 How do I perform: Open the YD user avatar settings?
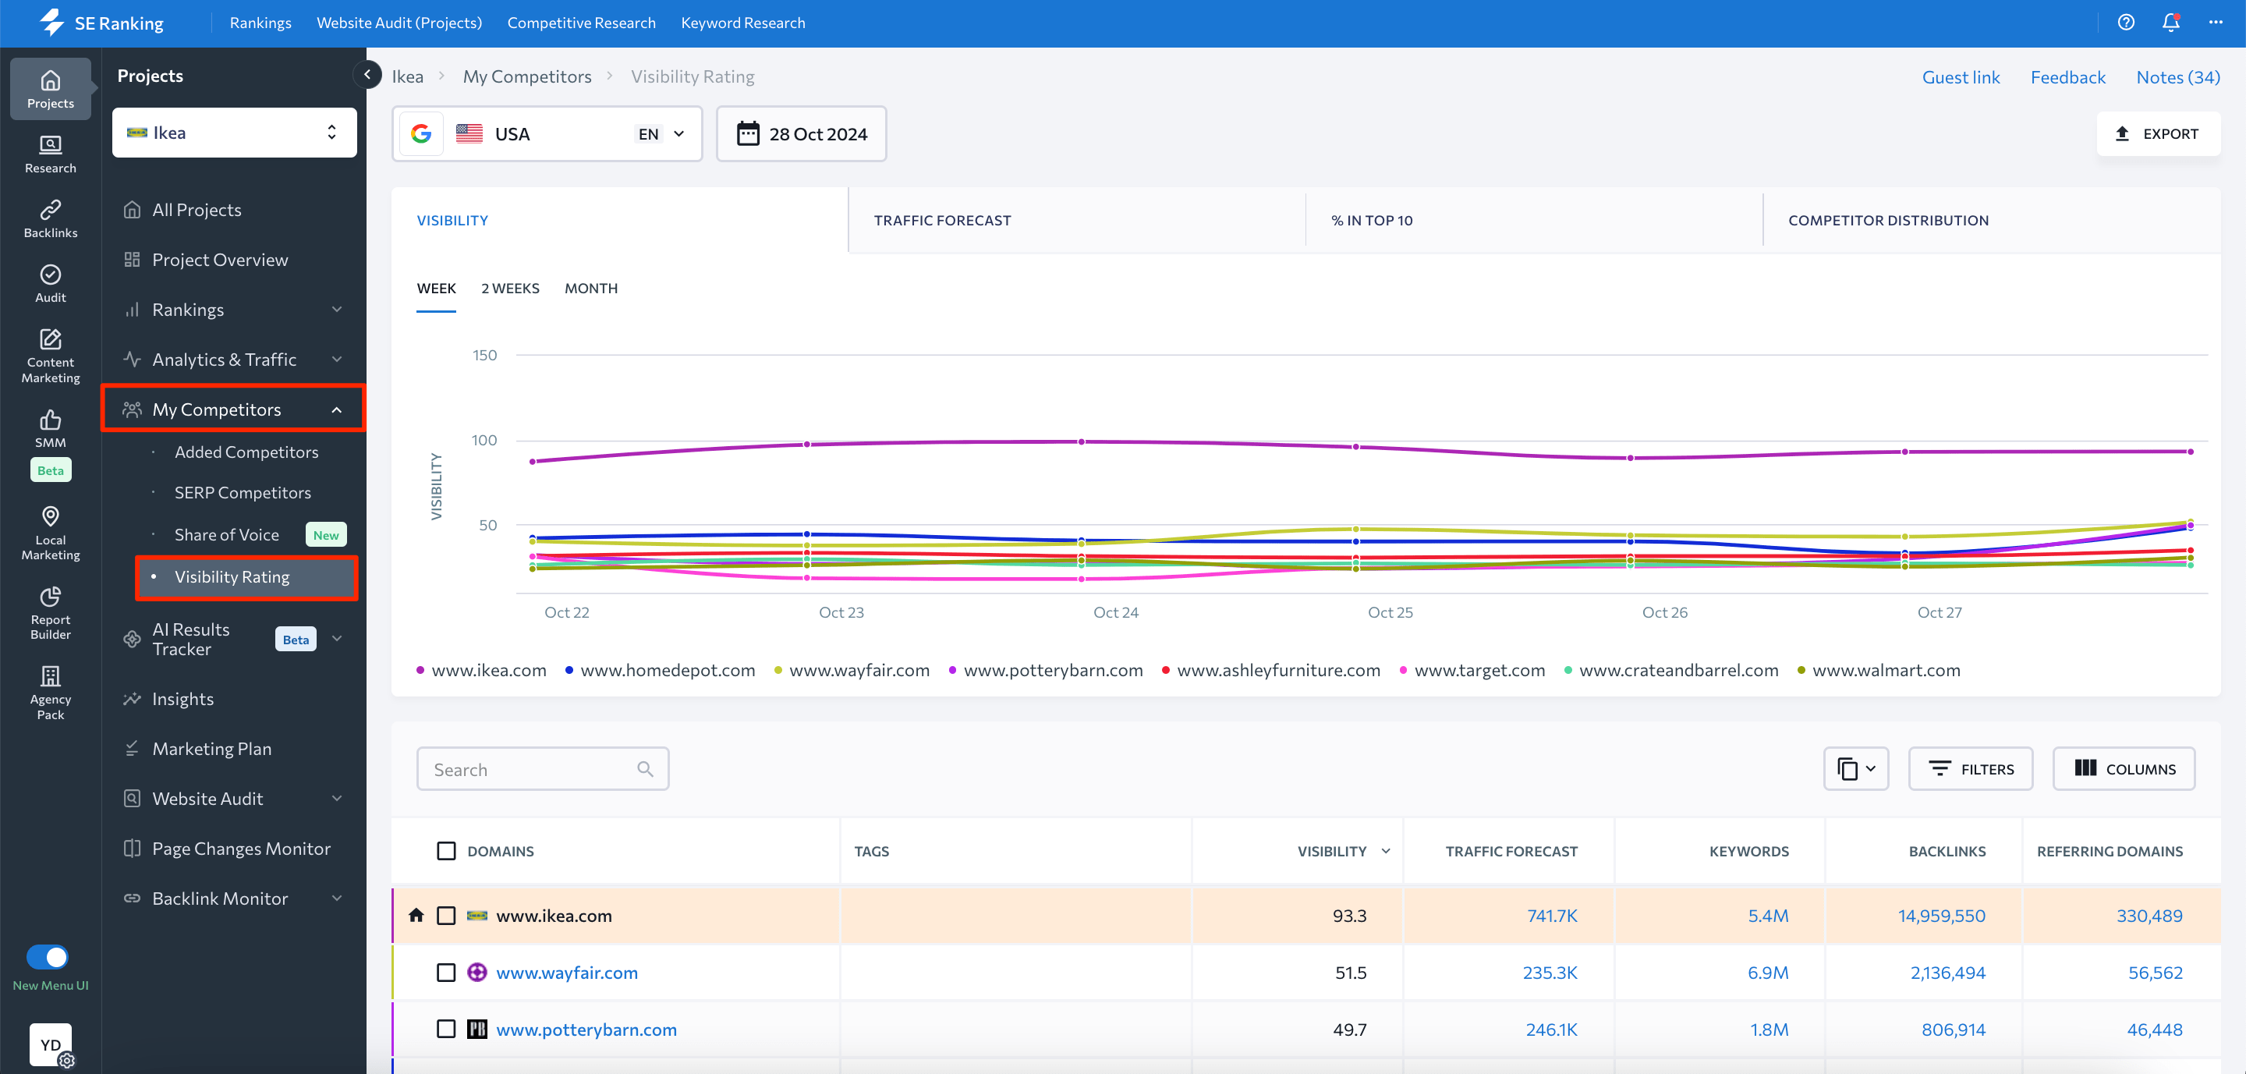(x=51, y=1045)
